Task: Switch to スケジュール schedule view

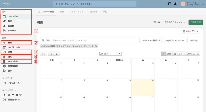Action: point(193,54)
